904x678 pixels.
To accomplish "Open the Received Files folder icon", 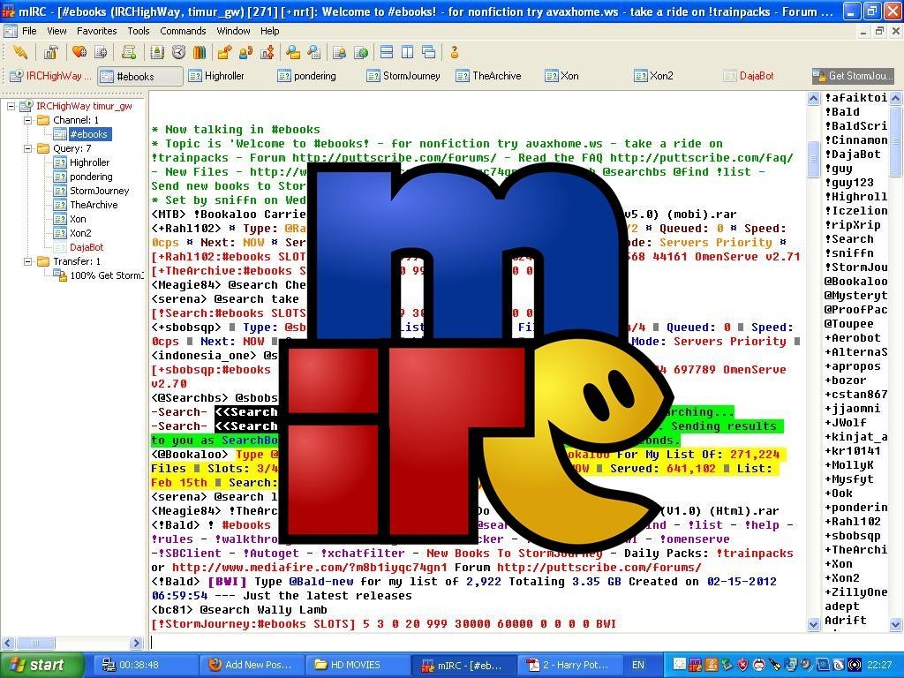I will click(x=293, y=52).
